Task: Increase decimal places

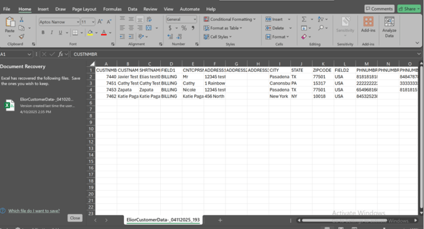Action: pyautogui.click(x=170, y=36)
